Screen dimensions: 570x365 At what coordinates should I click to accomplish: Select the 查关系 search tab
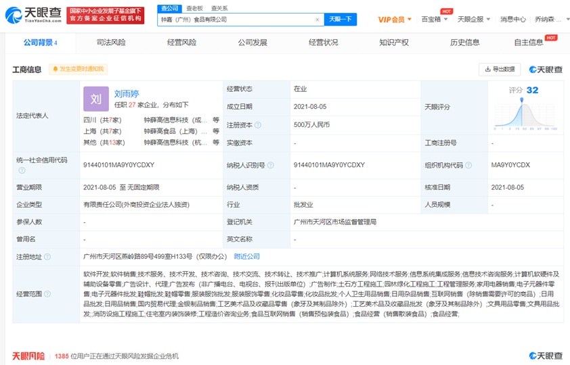coord(219,8)
